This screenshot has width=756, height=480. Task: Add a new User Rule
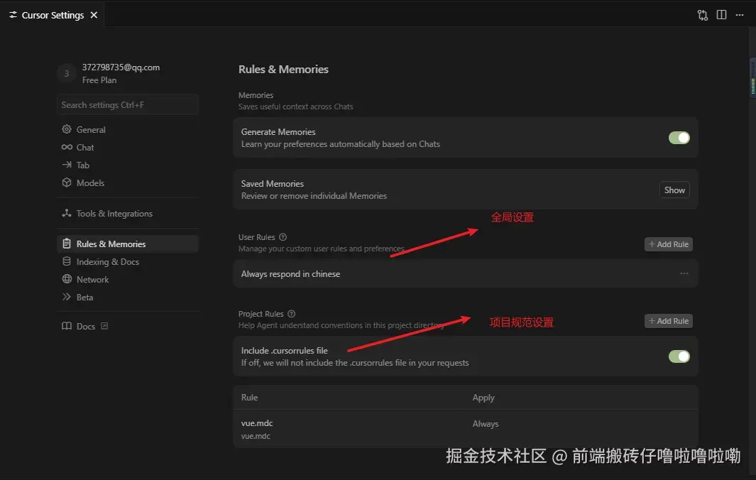point(669,244)
